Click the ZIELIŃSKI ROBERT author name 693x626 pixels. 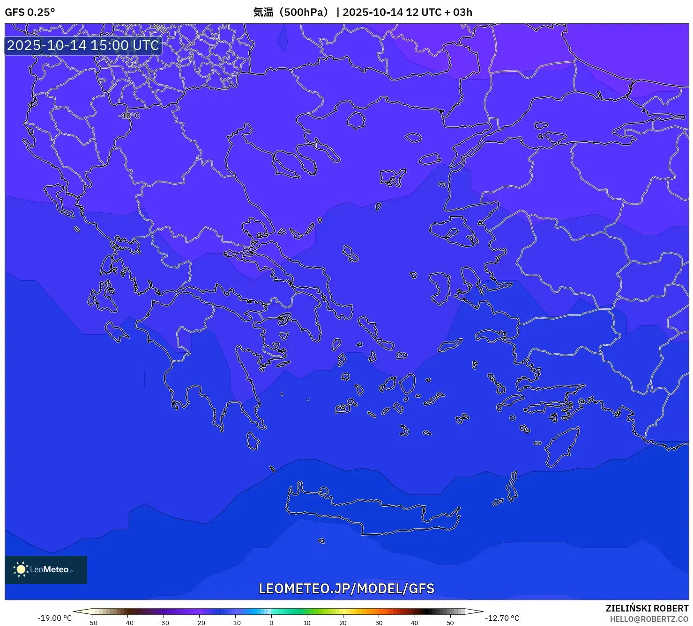647,608
